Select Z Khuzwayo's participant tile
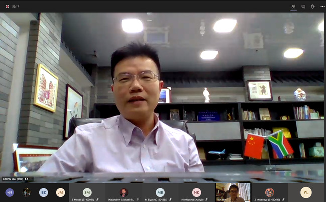Image resolution: width=326 pixels, height=202 pixels. (270, 192)
